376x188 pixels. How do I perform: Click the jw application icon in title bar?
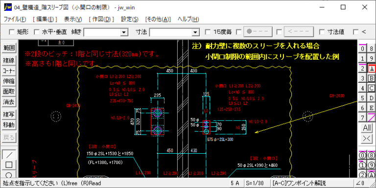8,7
